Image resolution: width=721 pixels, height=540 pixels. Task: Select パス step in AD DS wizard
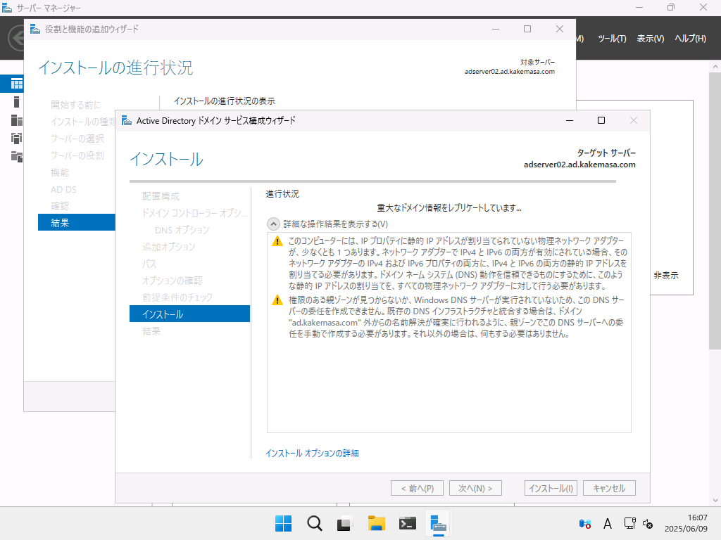click(x=149, y=264)
